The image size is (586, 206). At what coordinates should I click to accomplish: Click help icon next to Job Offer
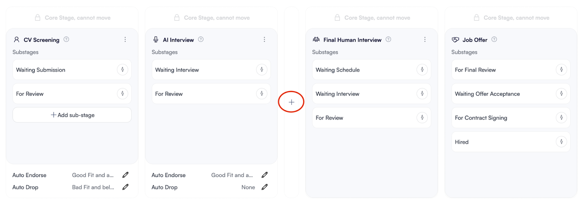[x=494, y=40]
